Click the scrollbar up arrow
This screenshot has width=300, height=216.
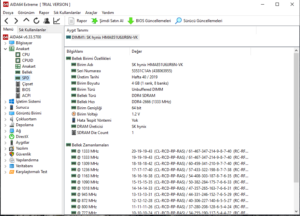296,50
